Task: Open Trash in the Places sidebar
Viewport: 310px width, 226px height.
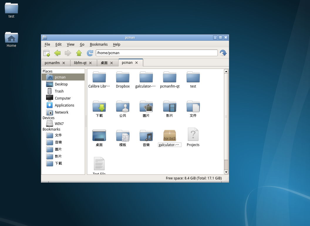Action: (x=59, y=91)
